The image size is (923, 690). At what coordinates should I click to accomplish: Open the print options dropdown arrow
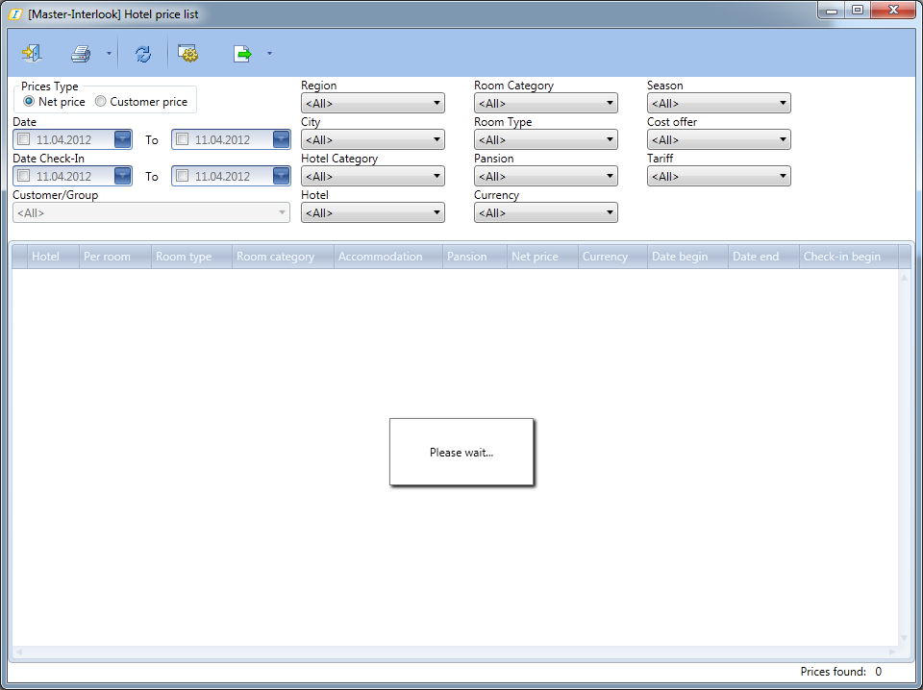click(109, 54)
